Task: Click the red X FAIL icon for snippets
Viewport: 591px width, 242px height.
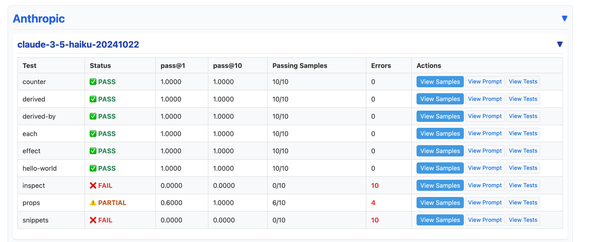Action: (93, 220)
